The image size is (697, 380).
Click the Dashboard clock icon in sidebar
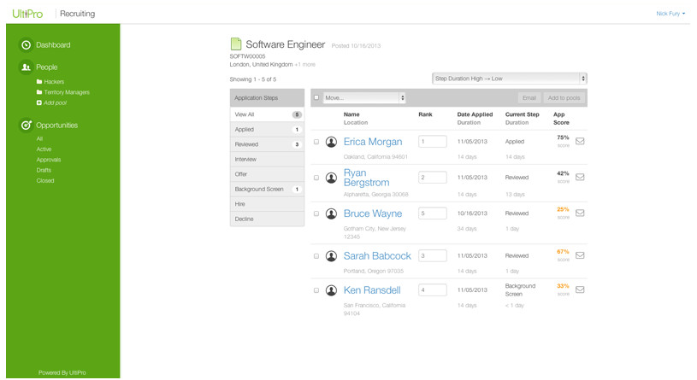(26, 45)
